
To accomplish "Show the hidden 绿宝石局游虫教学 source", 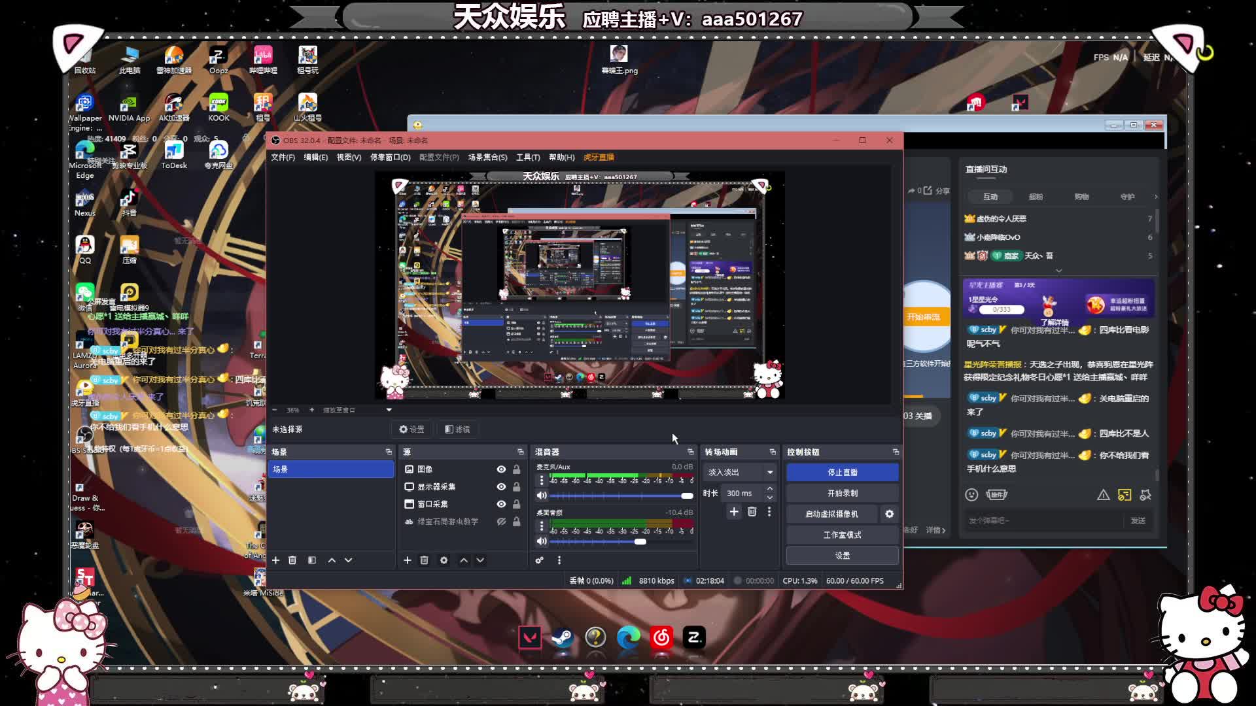I will pyautogui.click(x=501, y=522).
